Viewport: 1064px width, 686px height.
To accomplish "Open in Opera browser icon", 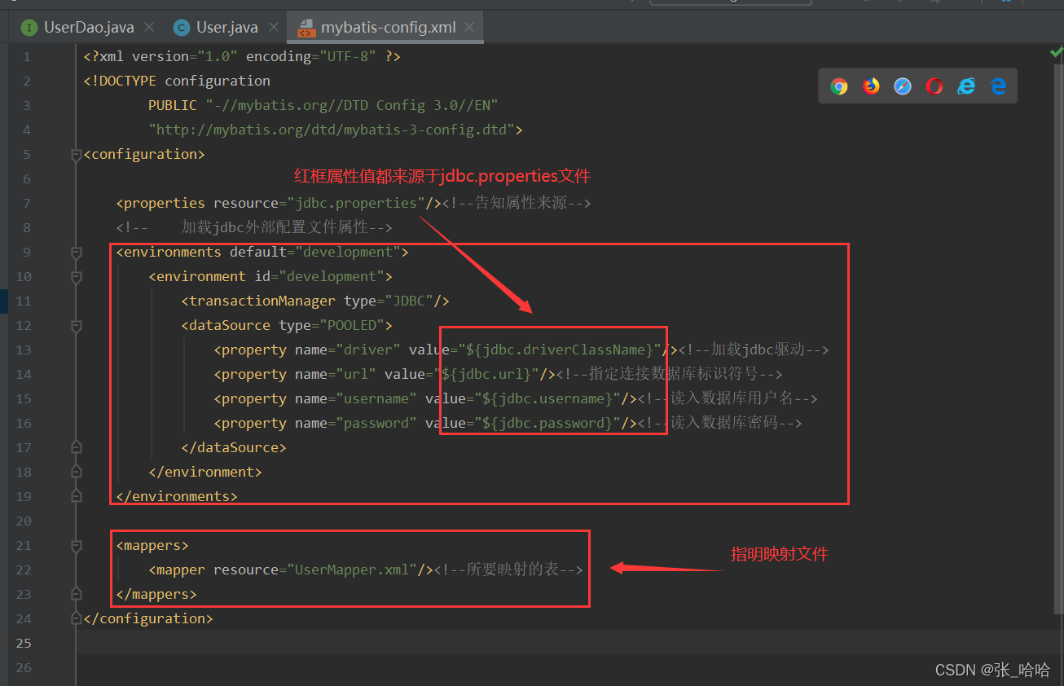I will tap(934, 86).
